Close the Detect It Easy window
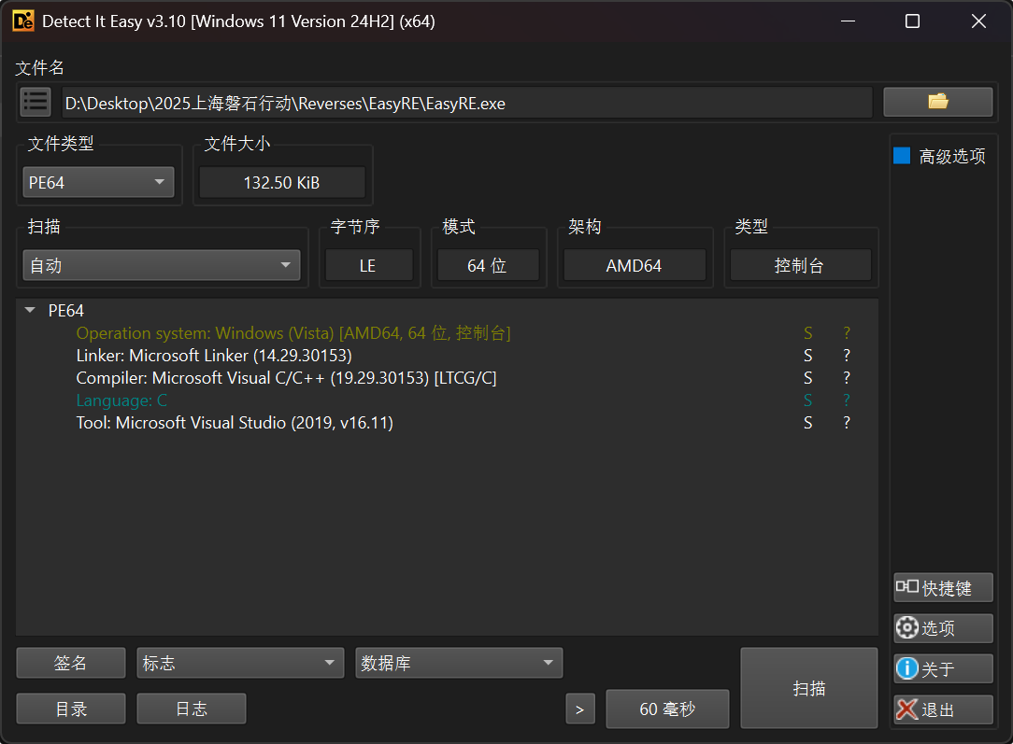The image size is (1013, 744). tap(978, 21)
